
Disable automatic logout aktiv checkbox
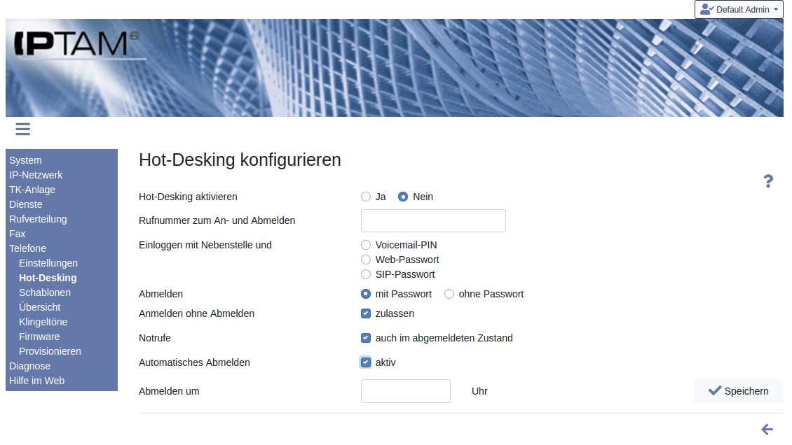coord(366,362)
